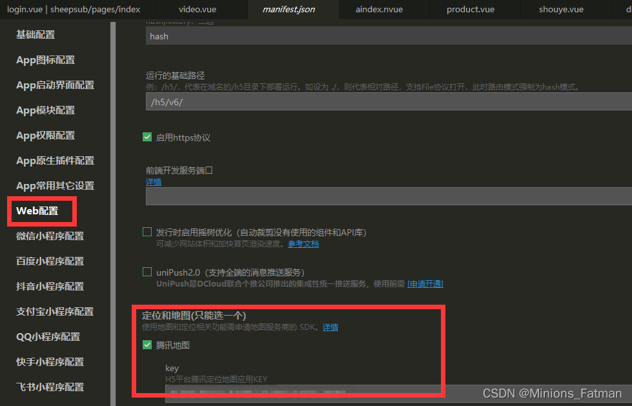Open the 参考文档 link
The image size is (632, 406).
[303, 244]
